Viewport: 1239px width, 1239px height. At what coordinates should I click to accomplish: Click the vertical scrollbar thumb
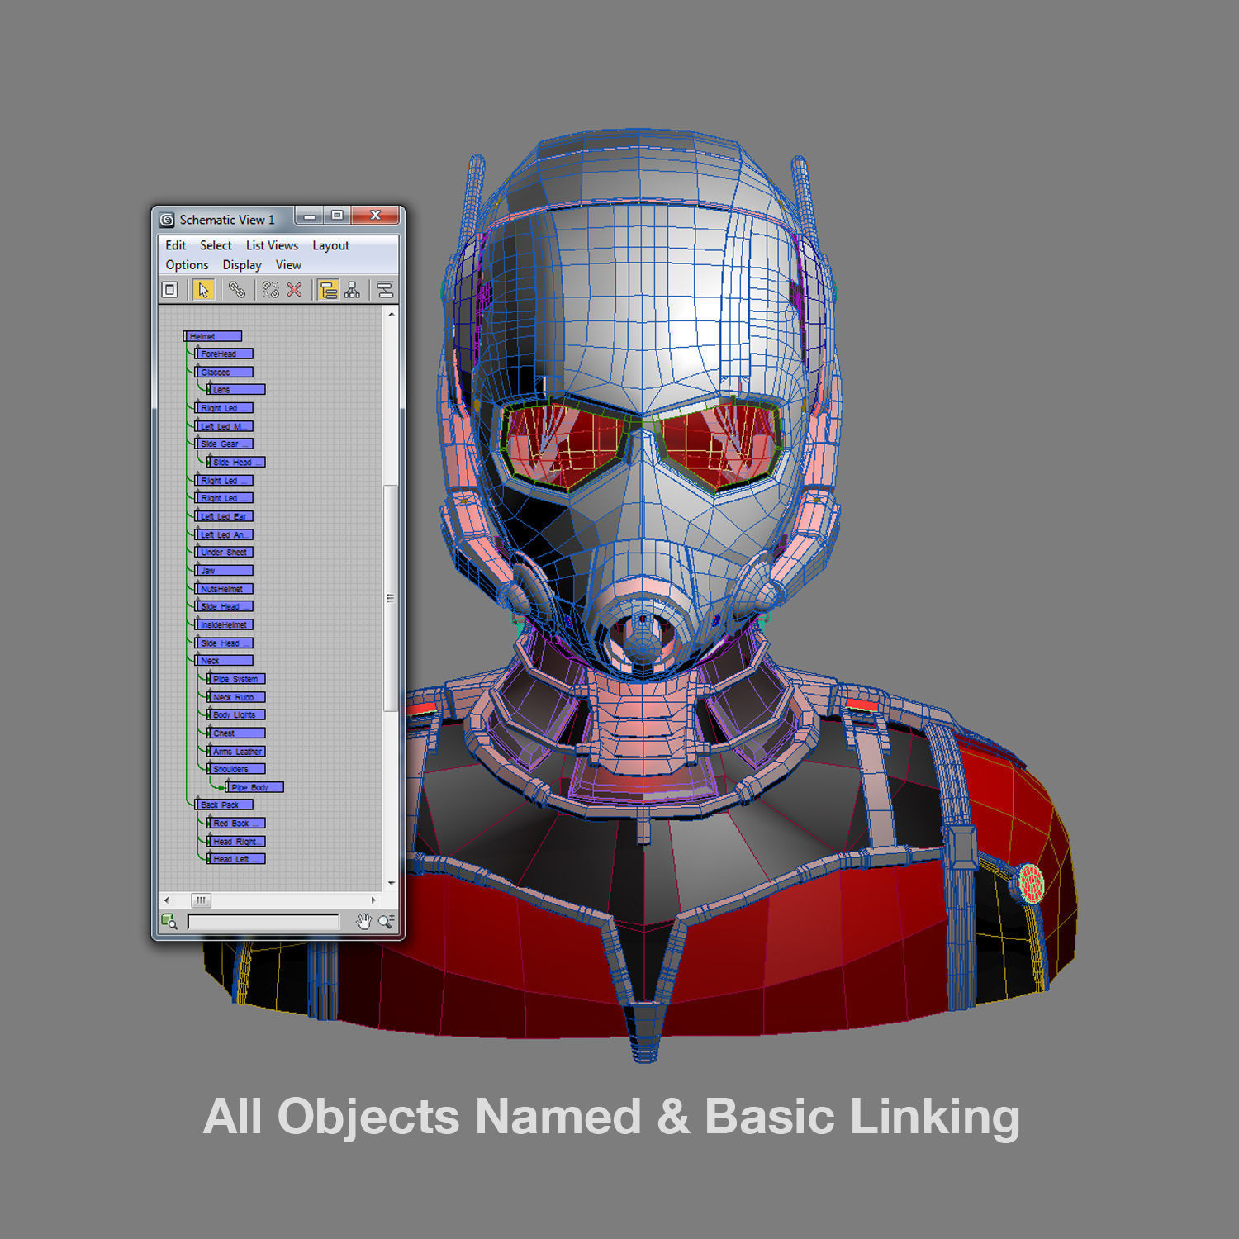click(x=392, y=598)
